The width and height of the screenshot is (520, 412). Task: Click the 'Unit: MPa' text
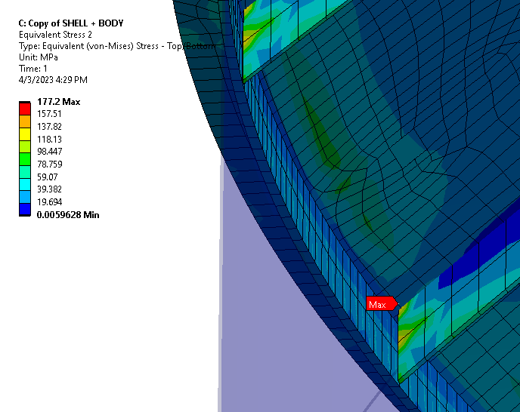[39, 57]
